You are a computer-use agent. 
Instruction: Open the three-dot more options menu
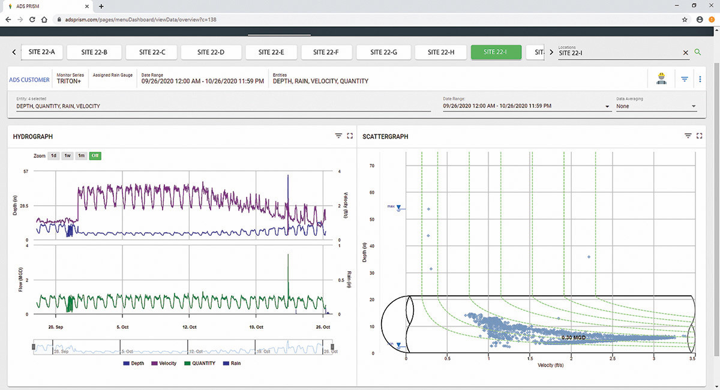700,79
